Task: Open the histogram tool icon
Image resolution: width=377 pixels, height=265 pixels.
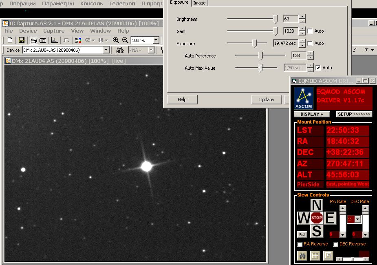Action: point(54,40)
